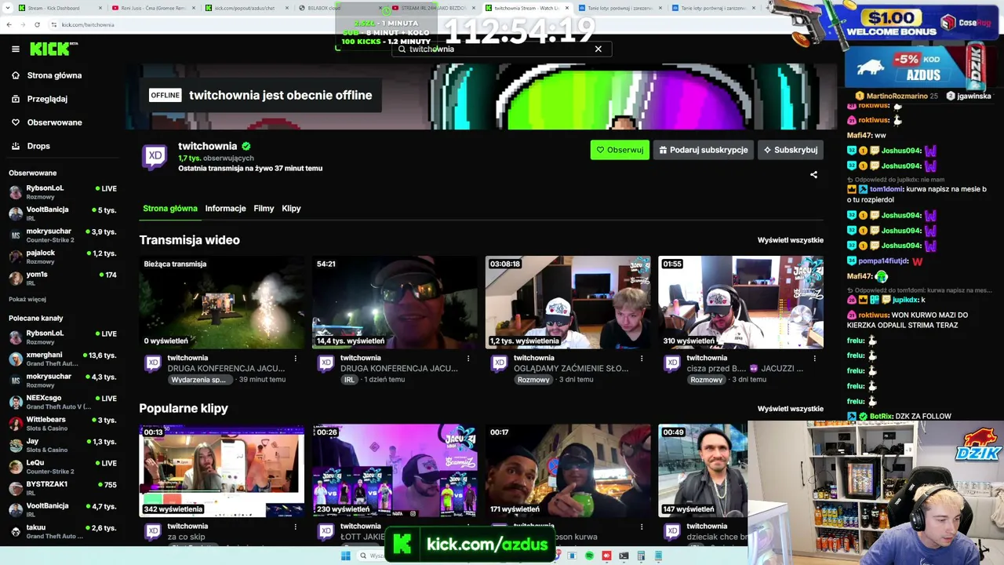Open 'LeQu' in recommended channels
The width and height of the screenshot is (1004, 565).
63,467
